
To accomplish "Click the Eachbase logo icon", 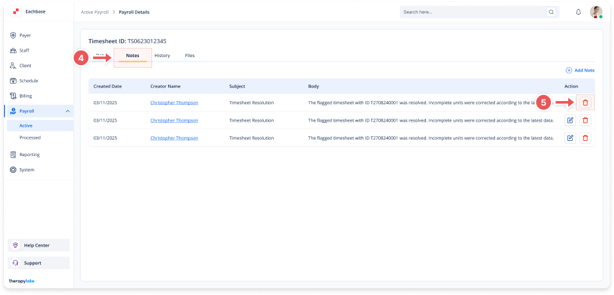I will point(16,12).
